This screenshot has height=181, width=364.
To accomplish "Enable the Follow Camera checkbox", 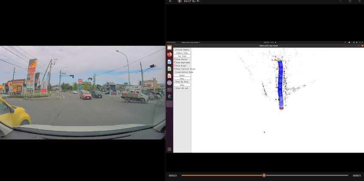I will (174, 50).
